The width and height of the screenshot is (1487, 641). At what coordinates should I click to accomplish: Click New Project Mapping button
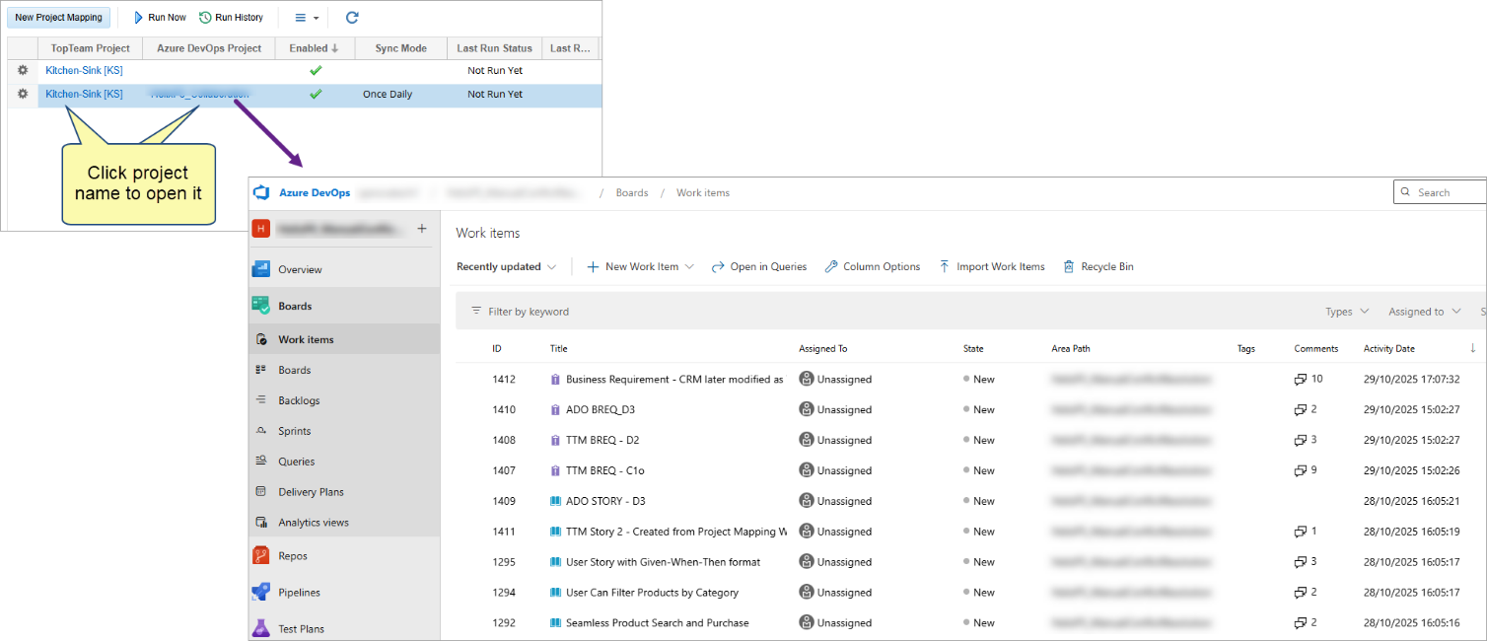tap(58, 18)
